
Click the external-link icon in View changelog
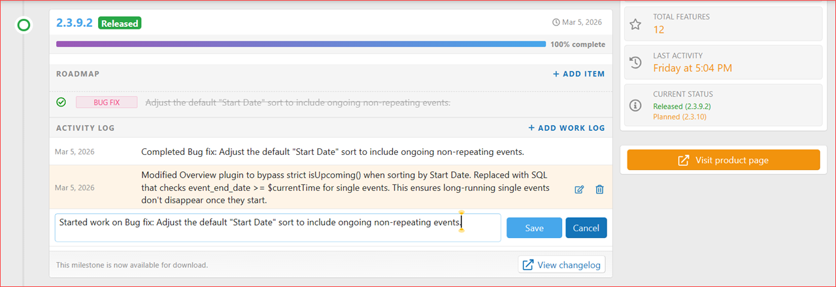coord(528,265)
